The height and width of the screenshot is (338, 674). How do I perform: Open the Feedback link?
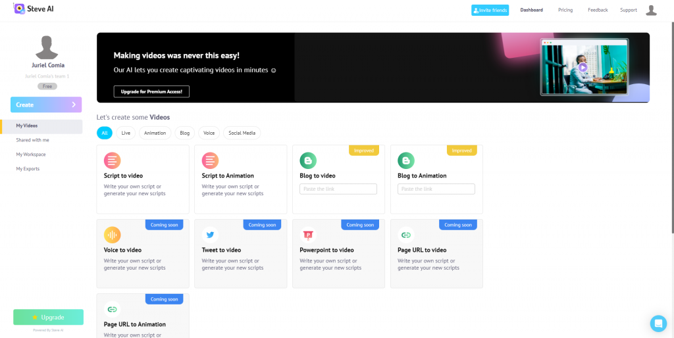click(598, 10)
